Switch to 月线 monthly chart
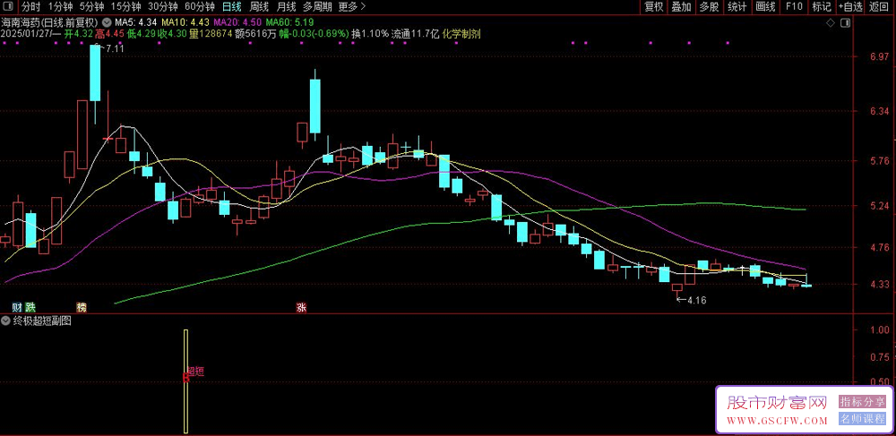 tap(286, 7)
